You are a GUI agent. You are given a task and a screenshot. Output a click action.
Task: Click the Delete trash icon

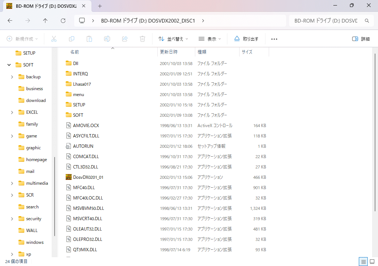(142, 39)
